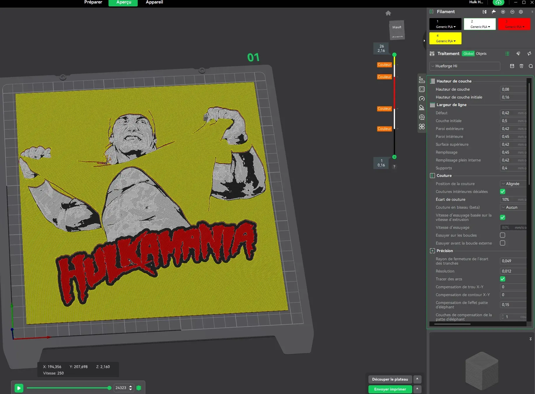
Task: Click the compare presets icon in Traitement header
Action: [518, 54]
